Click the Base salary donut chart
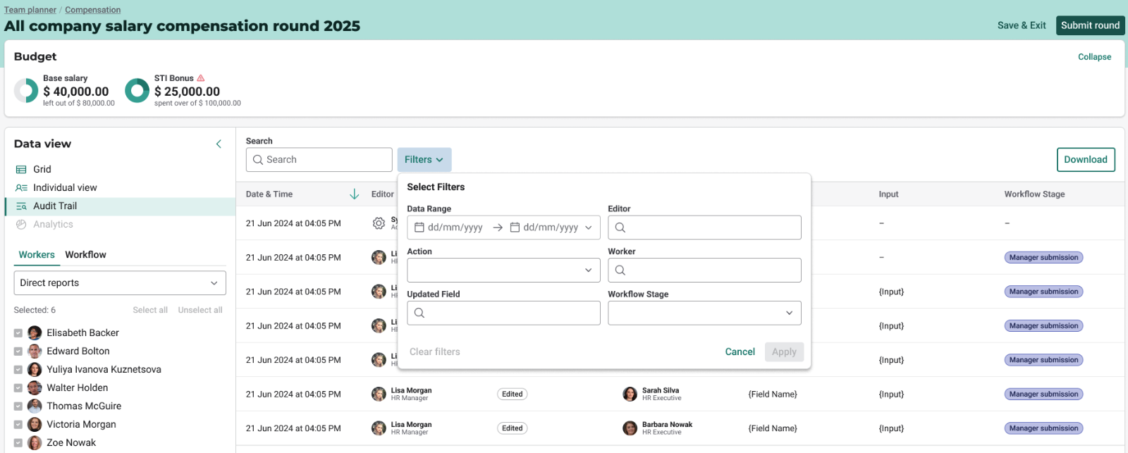This screenshot has width=1128, height=453. [26, 91]
